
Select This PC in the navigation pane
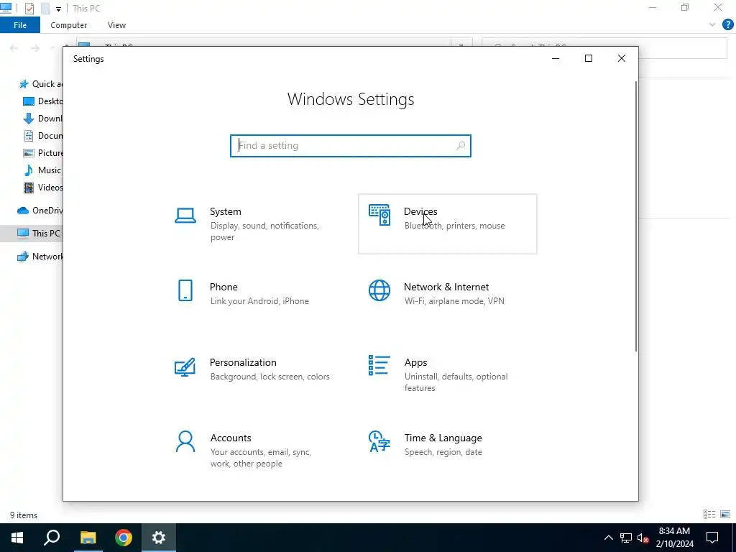[32, 234]
